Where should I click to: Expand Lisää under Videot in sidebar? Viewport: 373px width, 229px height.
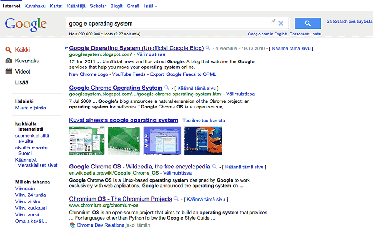click(21, 82)
